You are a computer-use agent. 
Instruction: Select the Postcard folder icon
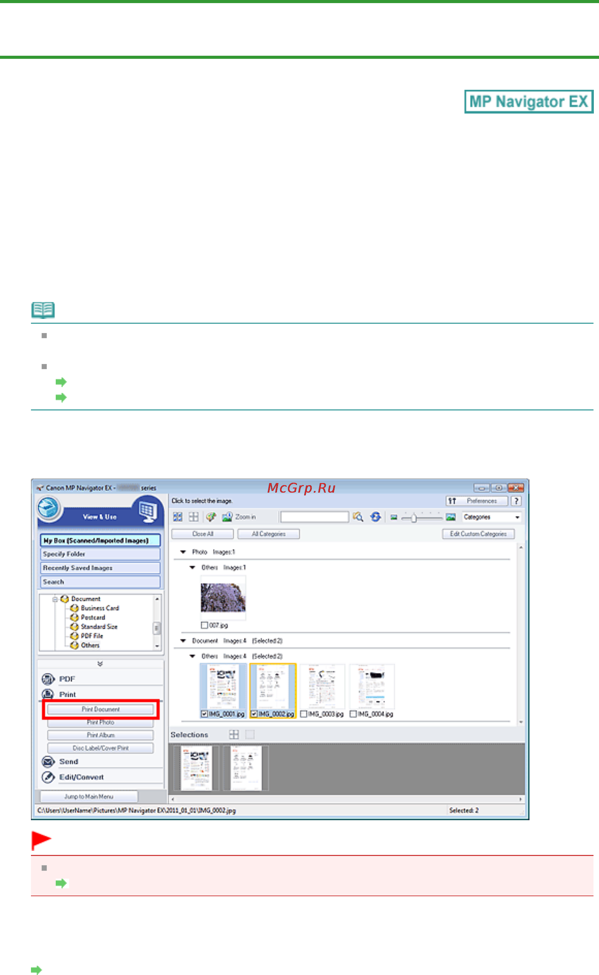point(74,618)
